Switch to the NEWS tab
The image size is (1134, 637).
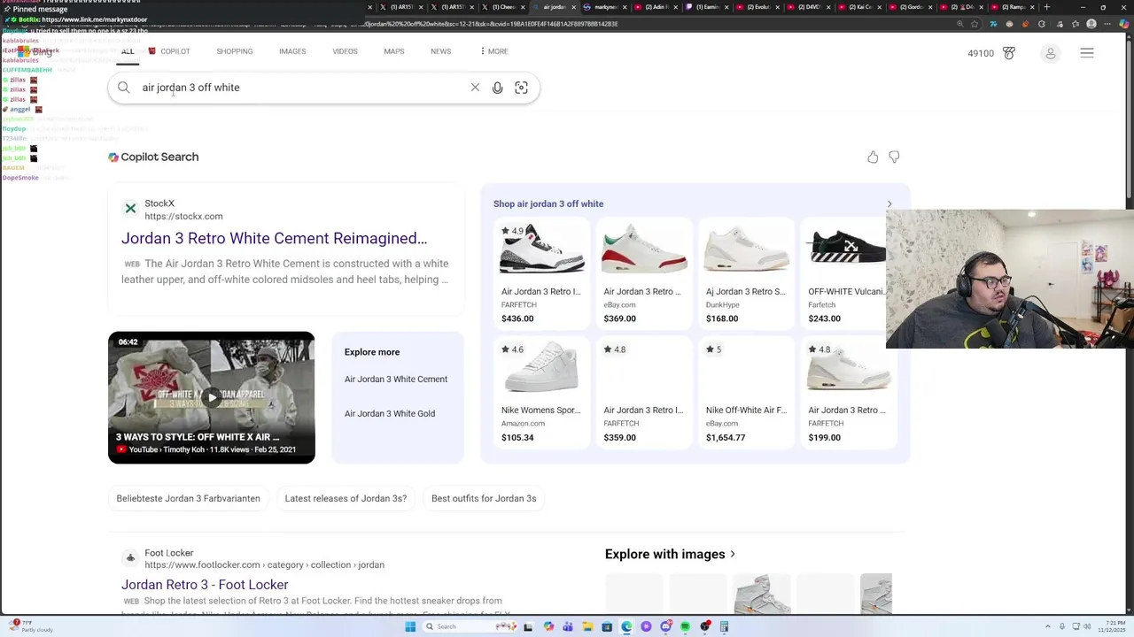440,51
